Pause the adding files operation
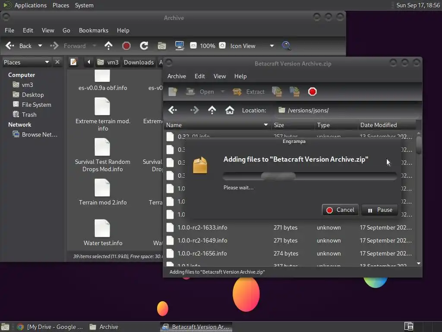The image size is (442, 332). (379, 210)
